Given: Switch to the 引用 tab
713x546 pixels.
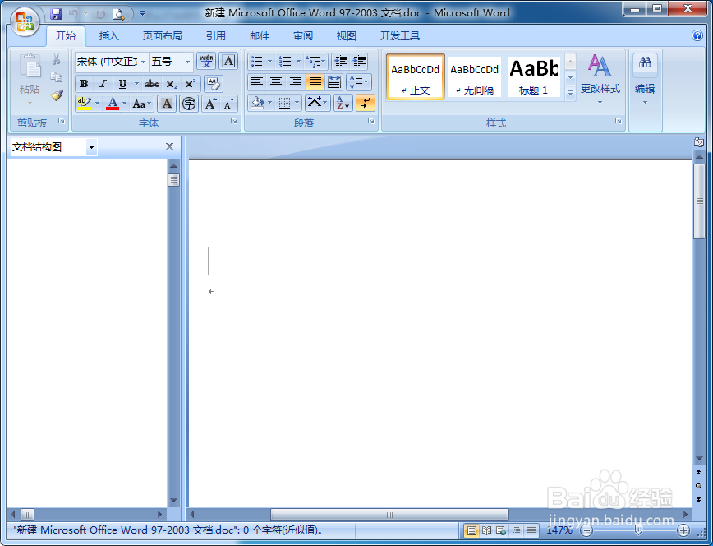Looking at the screenshot, I should coord(215,36).
